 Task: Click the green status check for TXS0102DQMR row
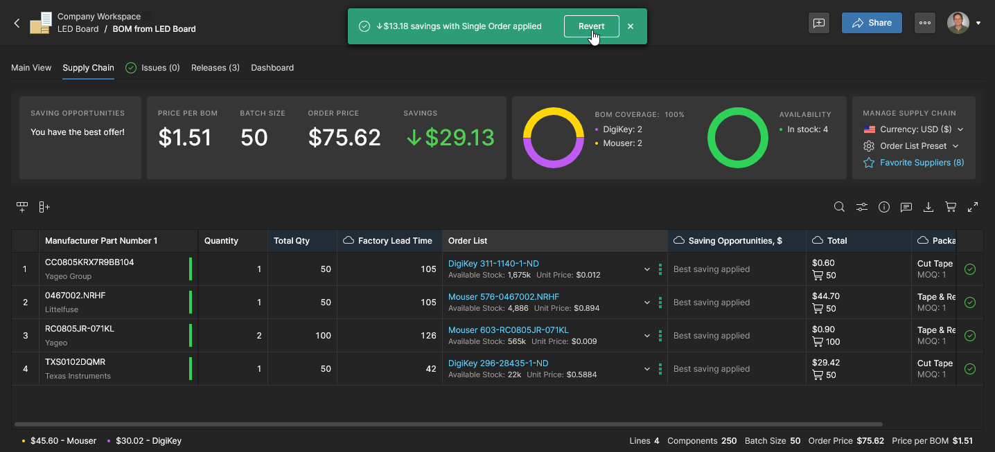point(969,369)
